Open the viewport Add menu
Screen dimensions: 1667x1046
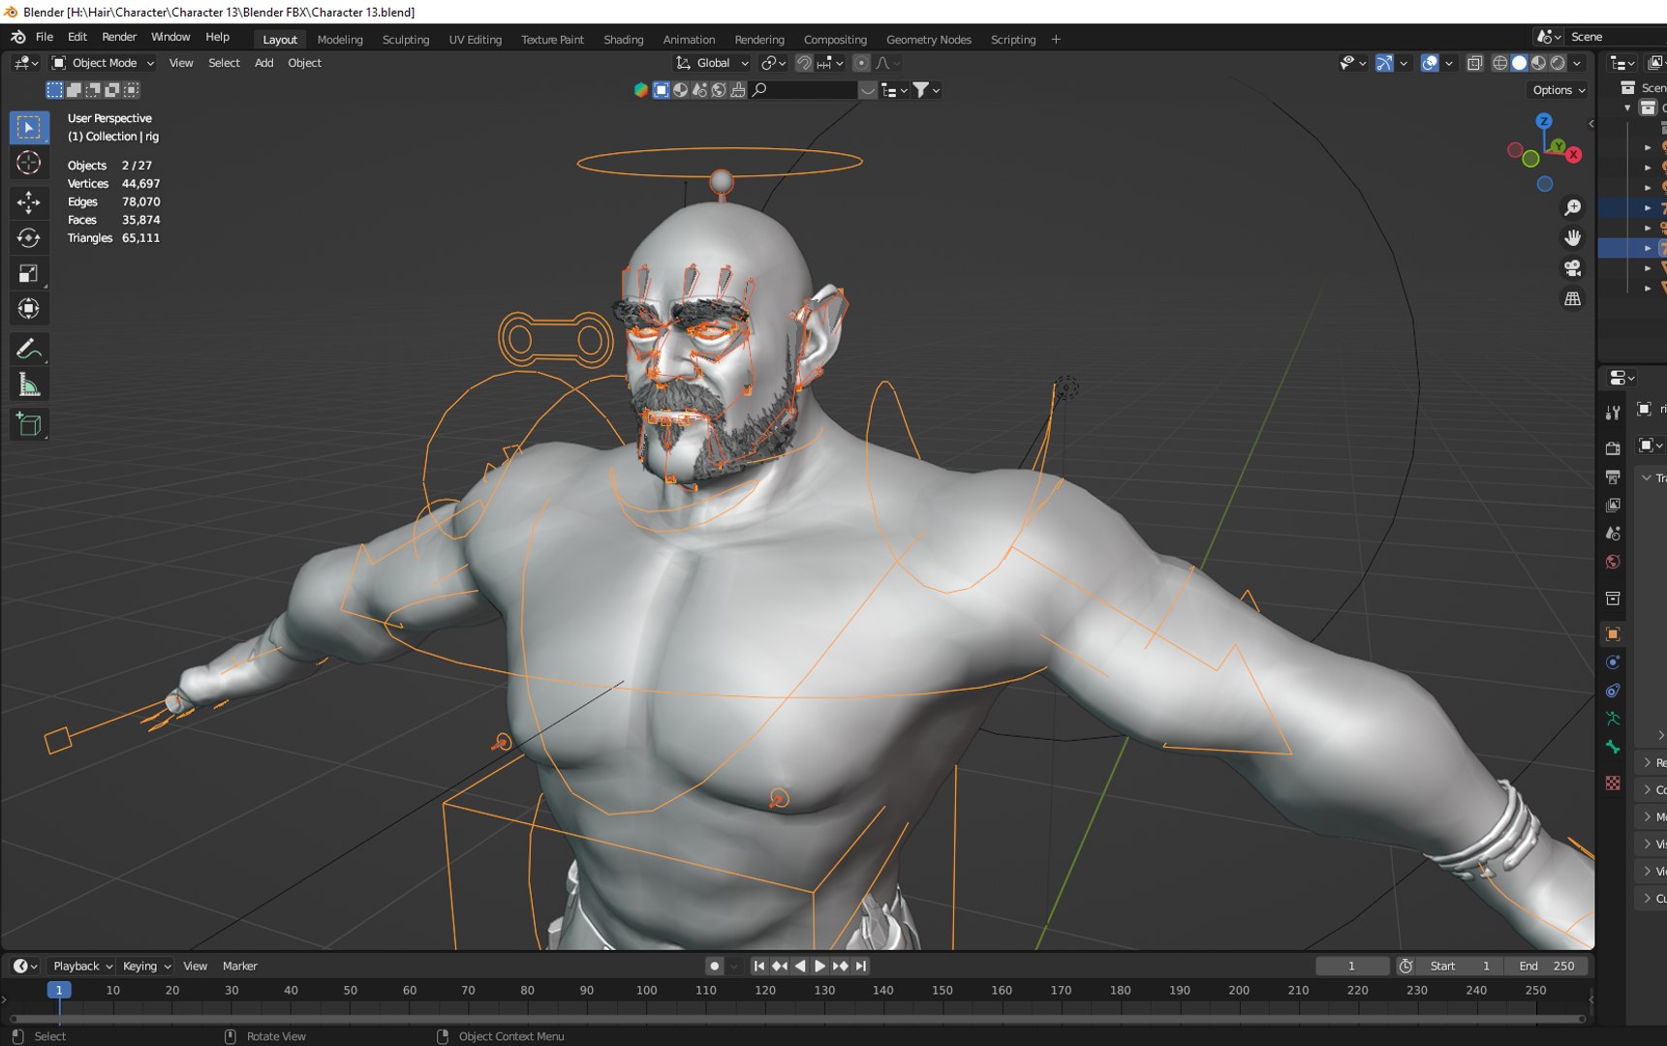tap(263, 63)
